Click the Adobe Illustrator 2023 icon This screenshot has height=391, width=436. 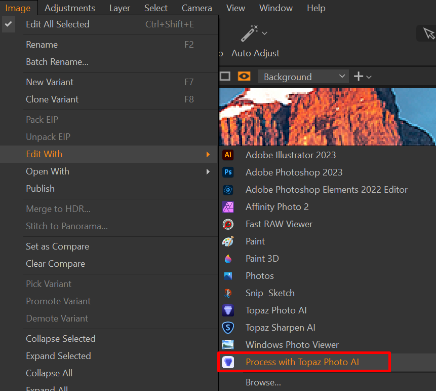coord(228,155)
